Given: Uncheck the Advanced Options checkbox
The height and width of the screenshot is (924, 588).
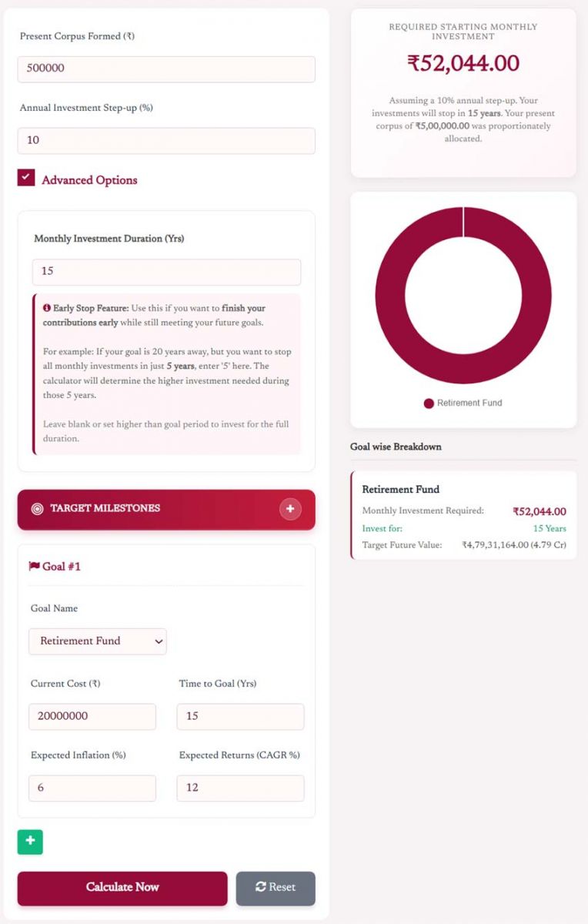Looking at the screenshot, I should 27,176.
